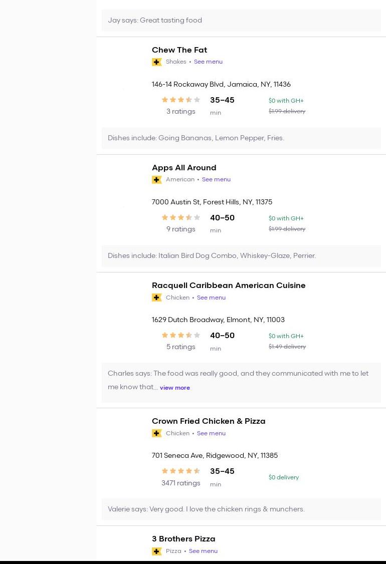Open the 3 Brothers Pizza title
386x564 pixels.
(183, 539)
